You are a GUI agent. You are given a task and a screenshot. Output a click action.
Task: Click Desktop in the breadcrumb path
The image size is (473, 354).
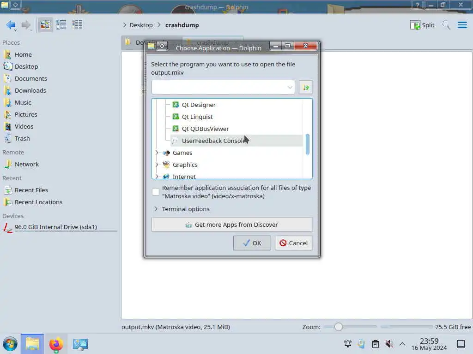(141, 25)
